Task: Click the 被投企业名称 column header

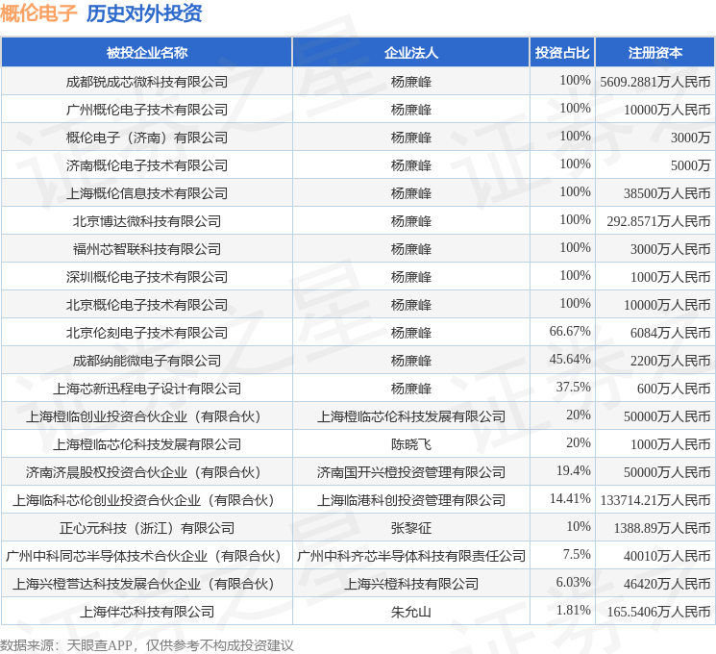Action: (147, 53)
